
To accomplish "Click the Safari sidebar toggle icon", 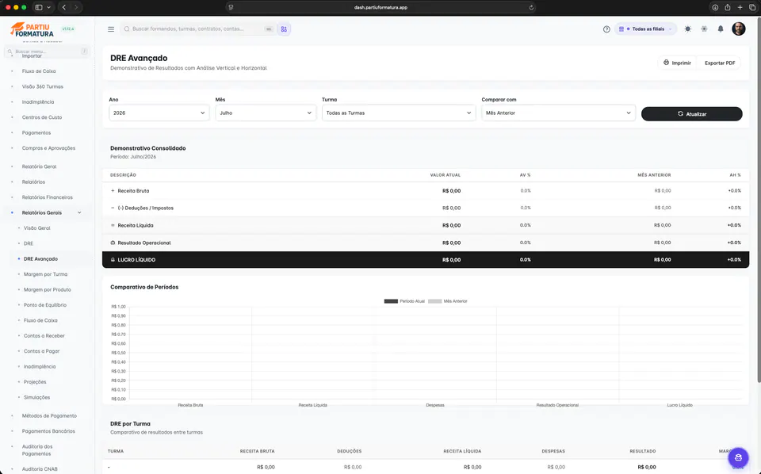I will 39,7.
